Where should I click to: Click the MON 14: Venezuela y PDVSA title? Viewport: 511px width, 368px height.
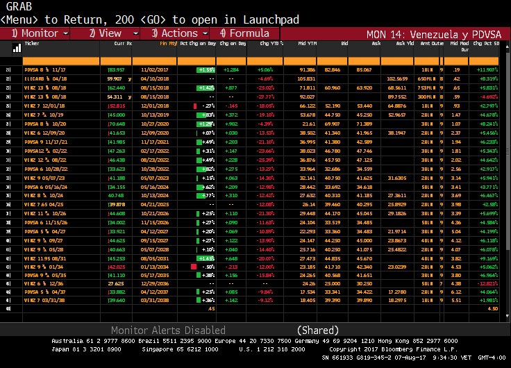[x=434, y=35]
